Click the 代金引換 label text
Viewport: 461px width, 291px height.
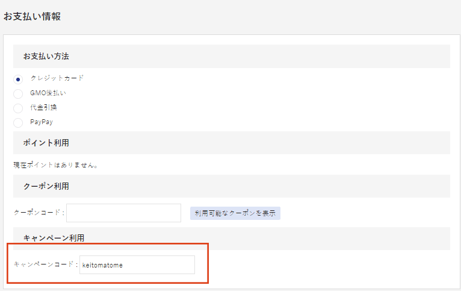[x=43, y=107]
